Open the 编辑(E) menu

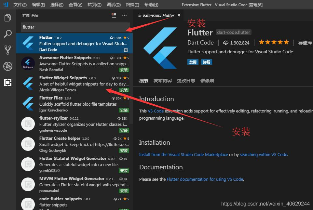(x=38, y=5)
